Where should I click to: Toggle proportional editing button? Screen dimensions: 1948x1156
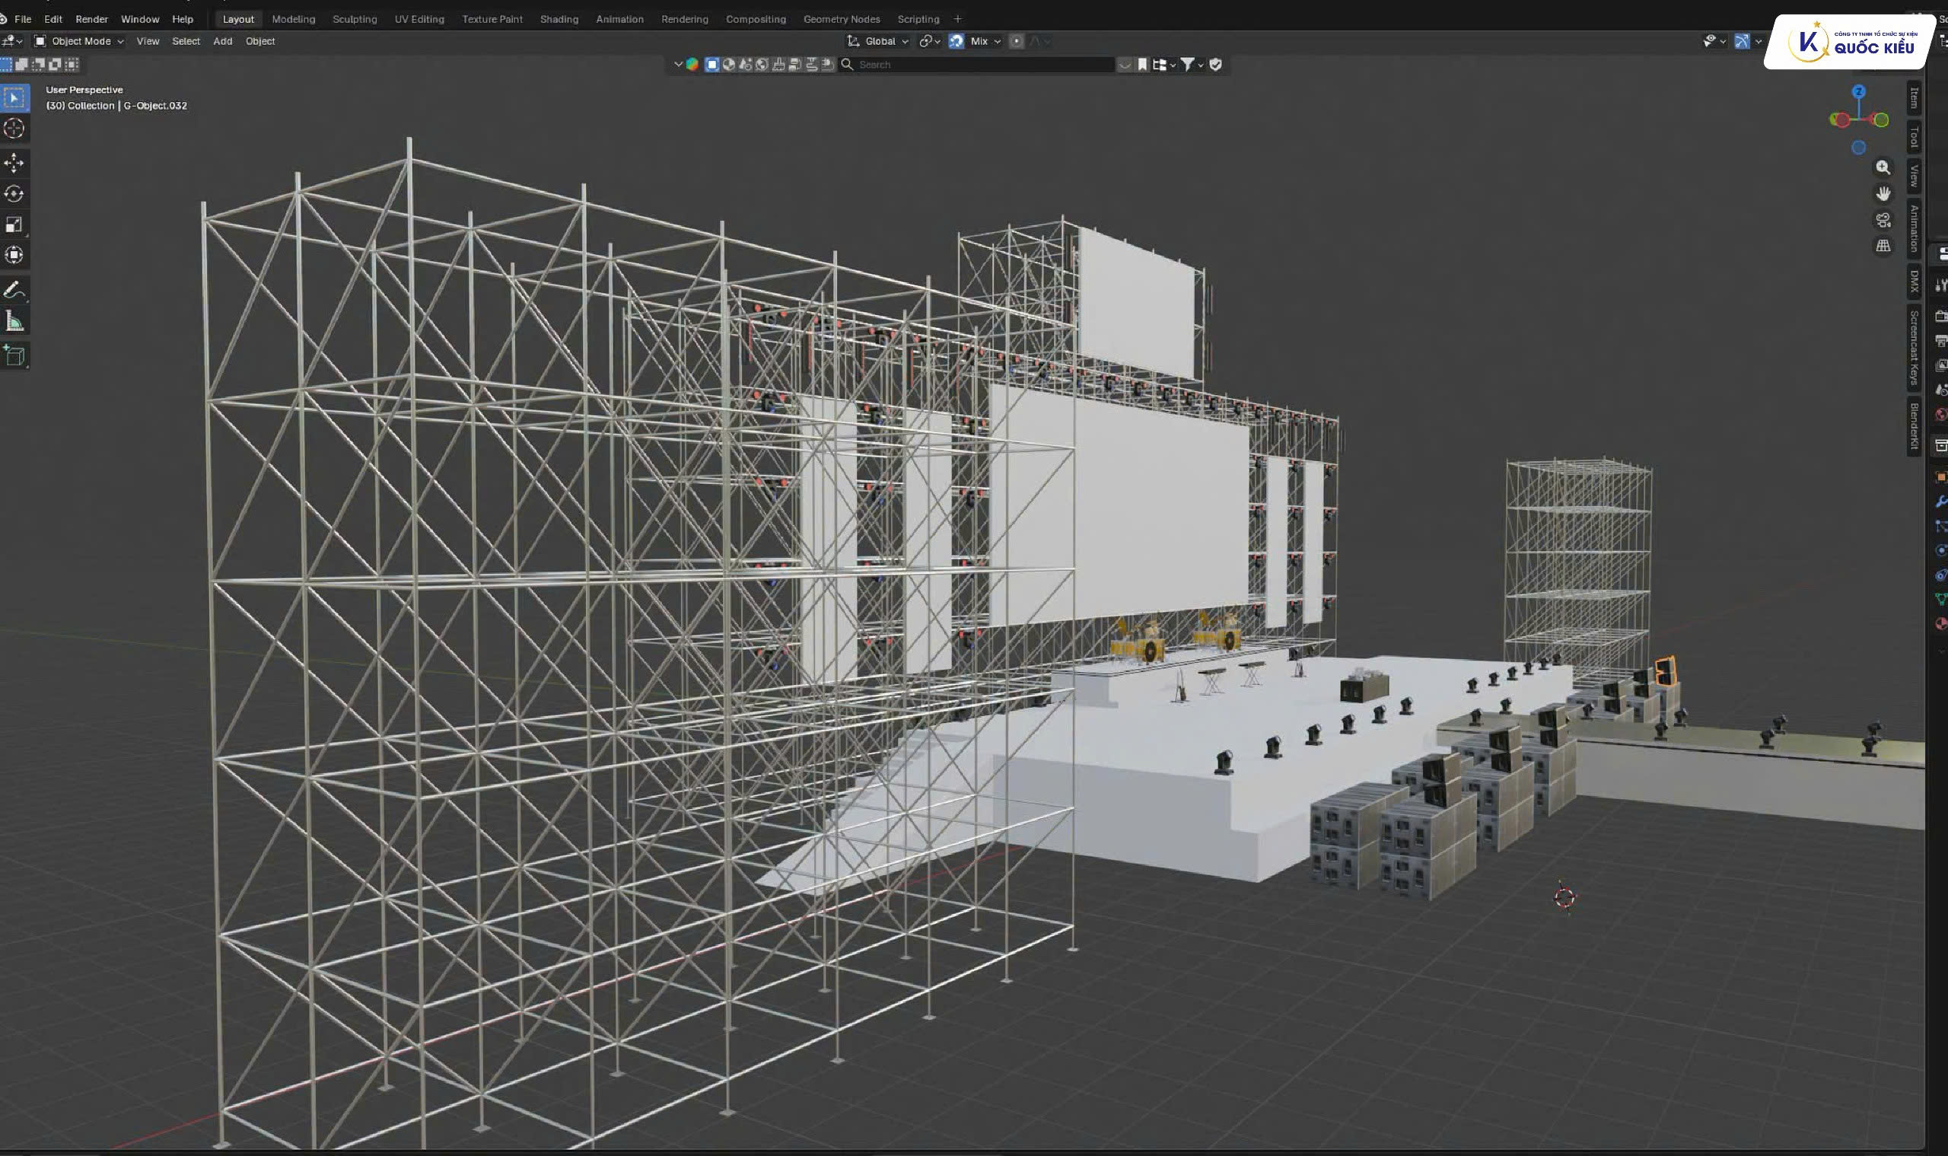pyautogui.click(x=1016, y=41)
